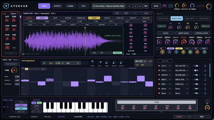The image size is (214, 120).
Task: Click the MASTER volume knob
Action: 209,6
